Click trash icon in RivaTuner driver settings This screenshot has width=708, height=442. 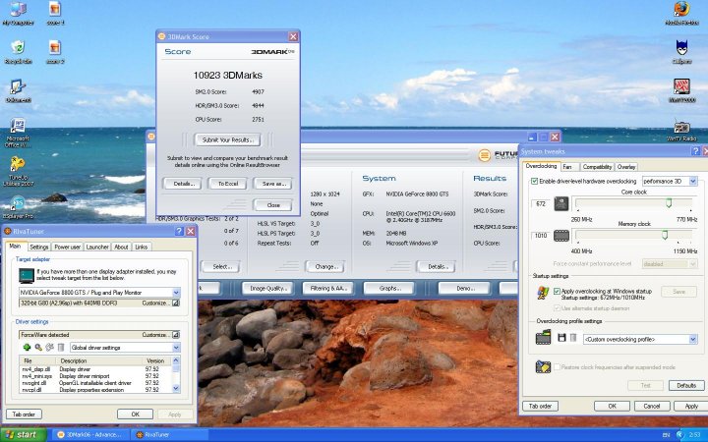(61, 348)
